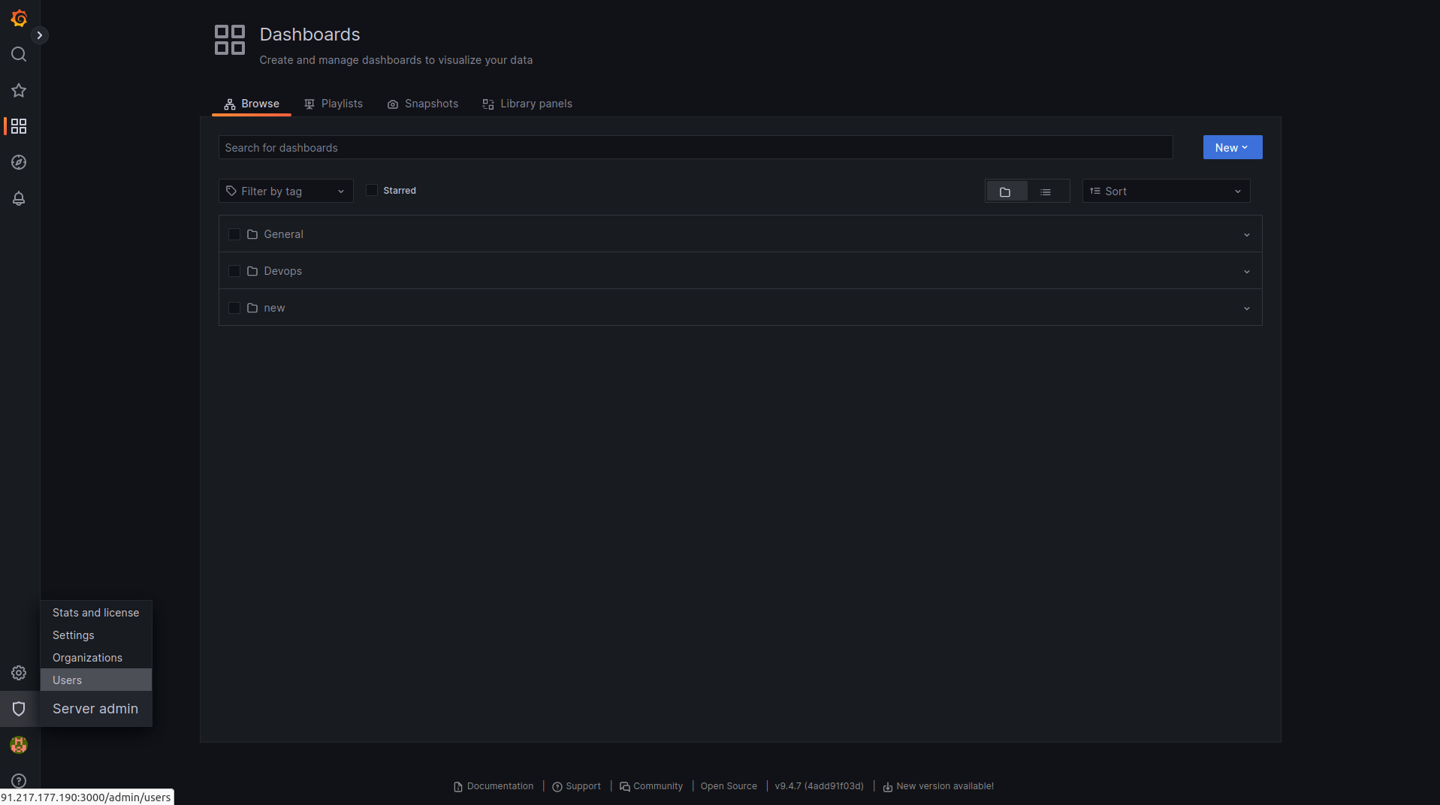
Task: Click the Server admin menu header
Action: pos(95,709)
